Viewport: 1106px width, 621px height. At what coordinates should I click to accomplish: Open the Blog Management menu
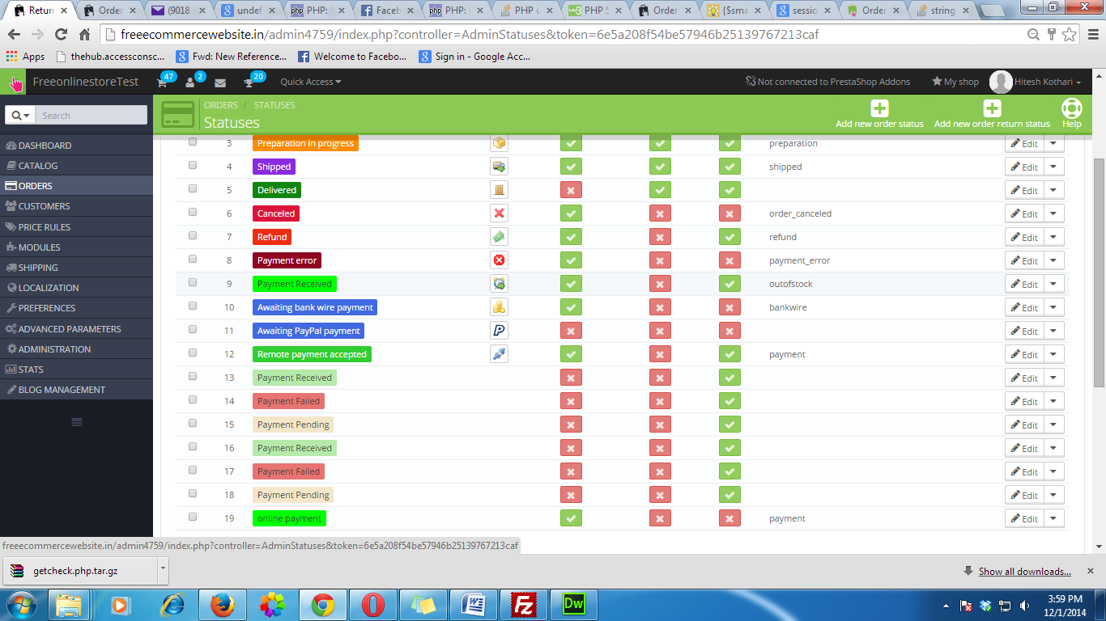(x=76, y=390)
